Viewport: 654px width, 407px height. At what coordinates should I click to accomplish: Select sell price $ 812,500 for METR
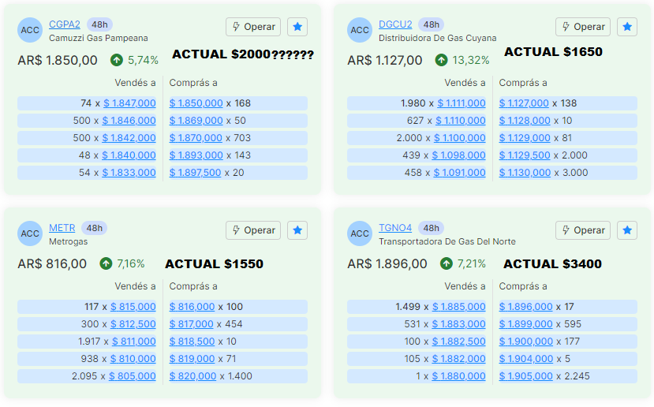(133, 324)
